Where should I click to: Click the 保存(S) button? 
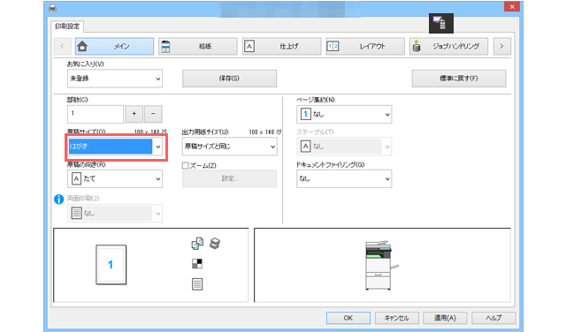[229, 79]
